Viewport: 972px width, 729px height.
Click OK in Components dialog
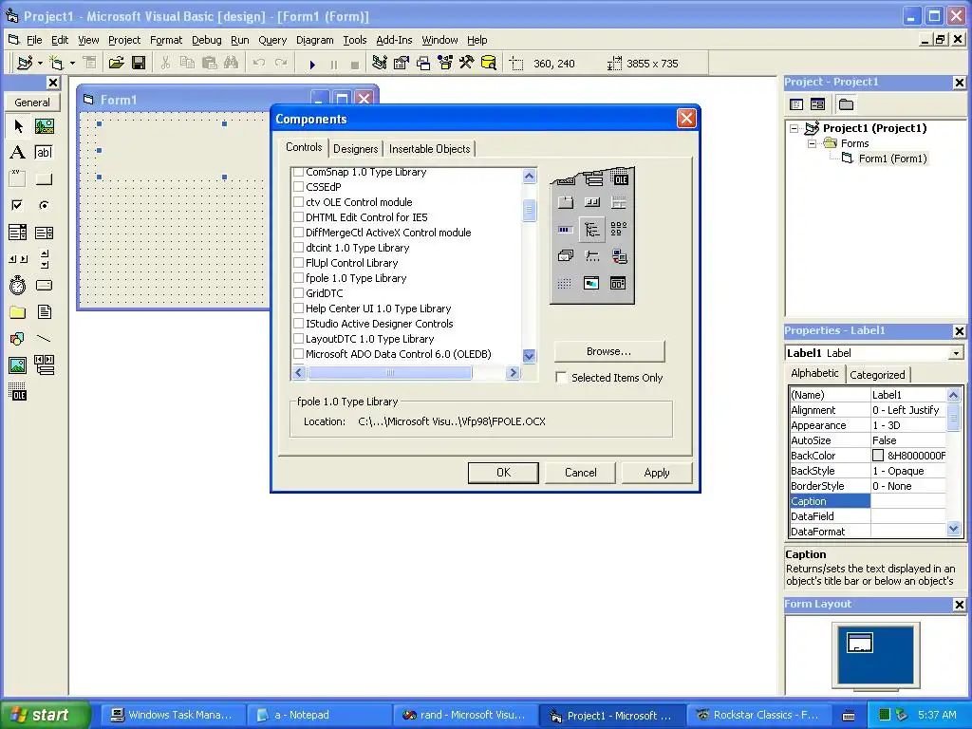coord(503,473)
